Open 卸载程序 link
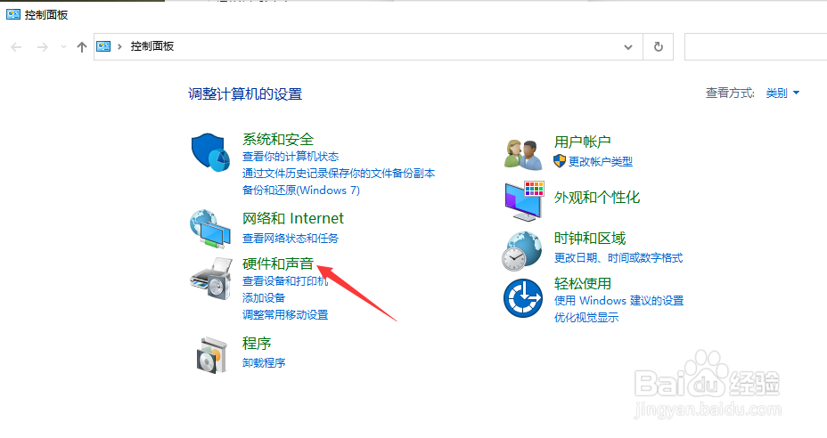Image resolution: width=827 pixels, height=438 pixels. point(264,362)
